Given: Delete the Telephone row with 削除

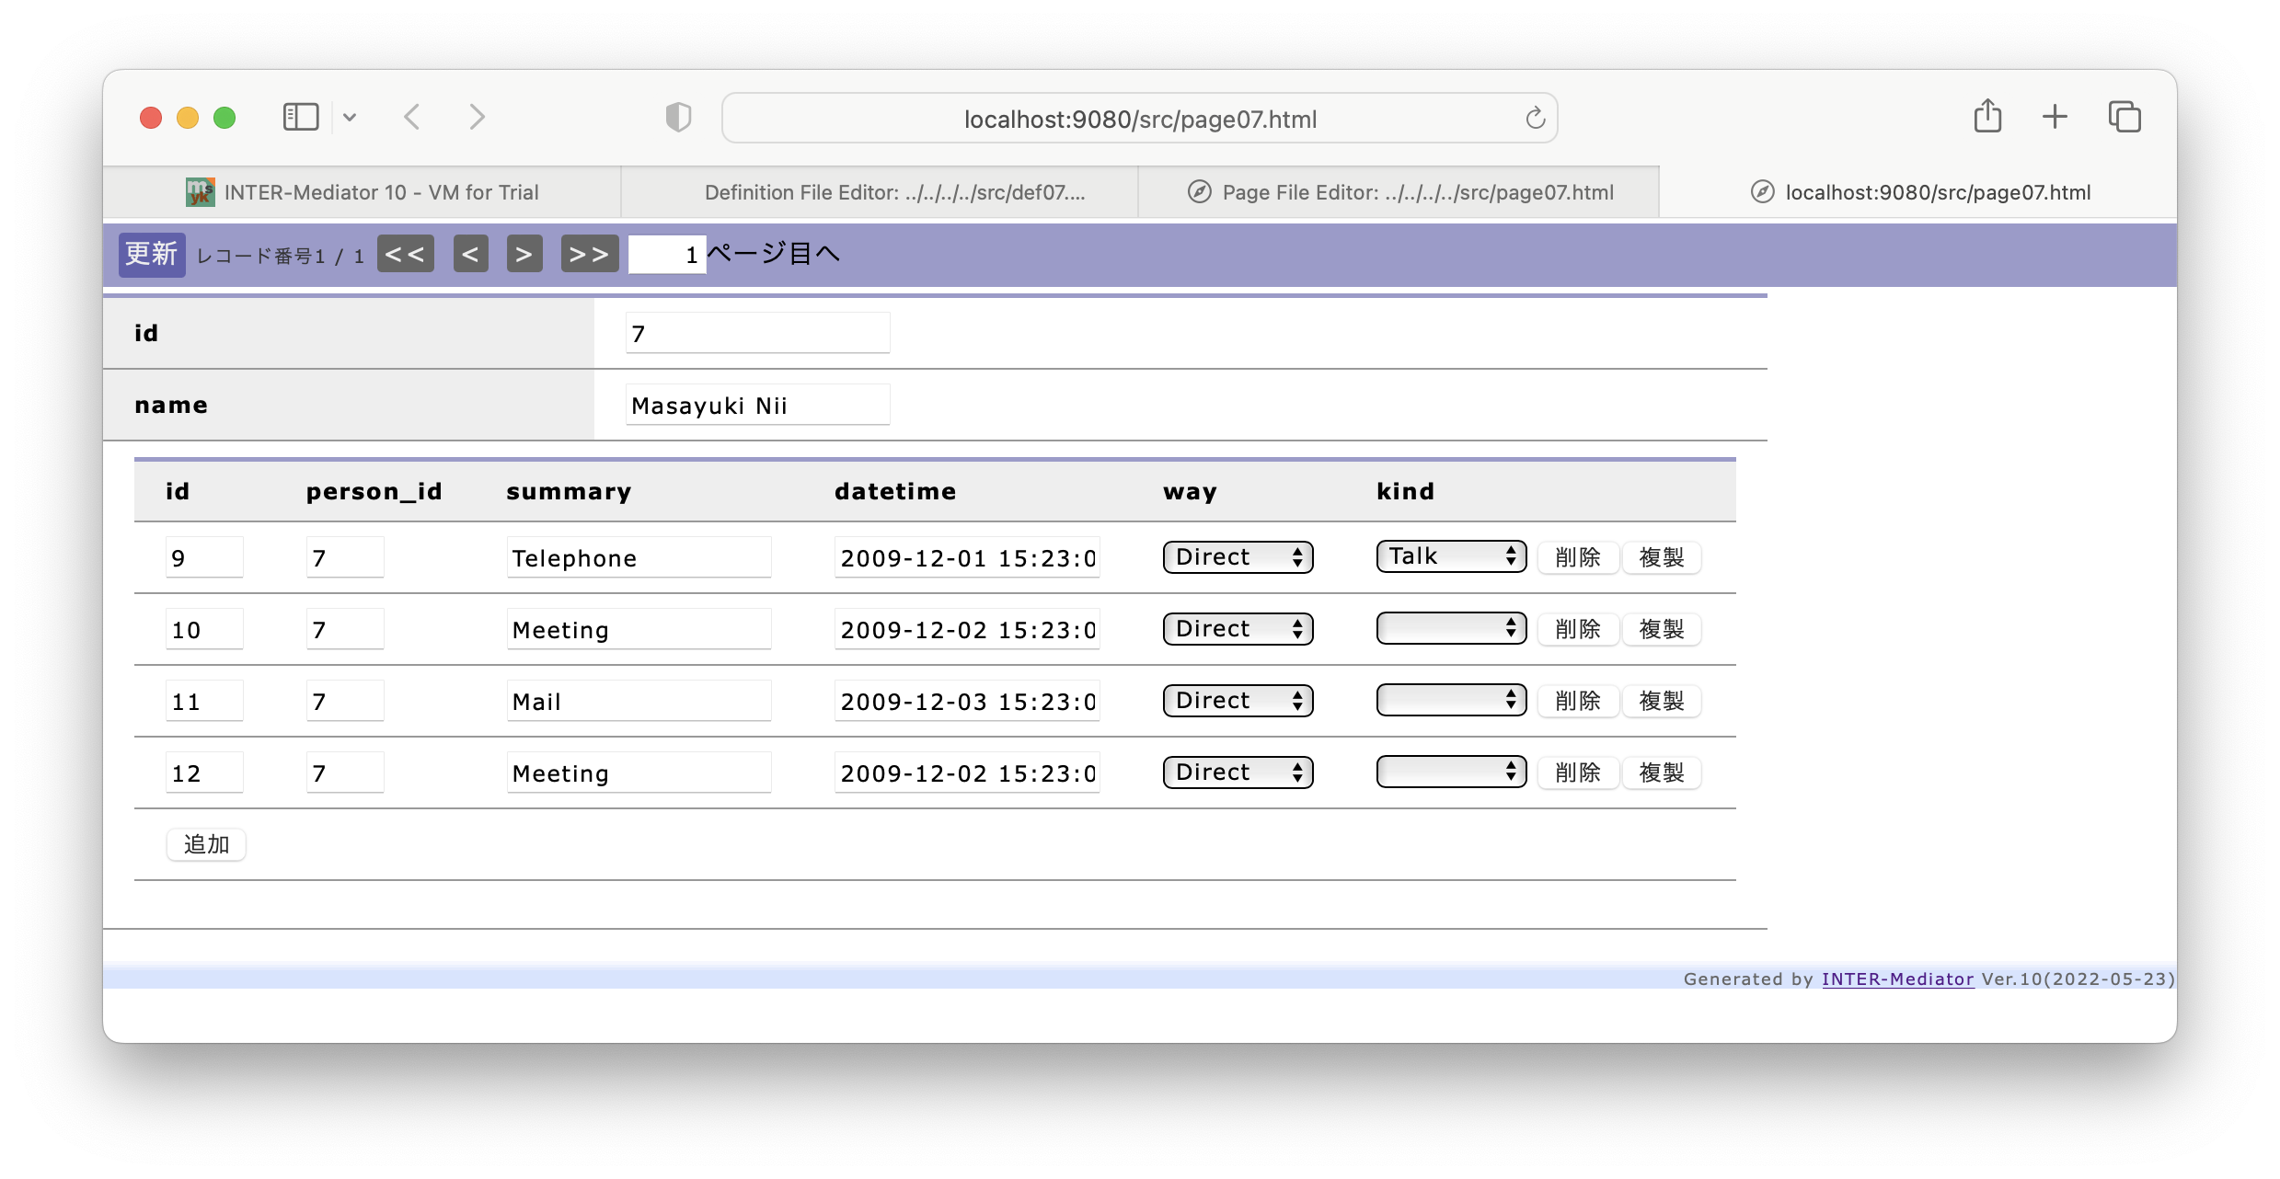Looking at the screenshot, I should pyautogui.click(x=1578, y=557).
